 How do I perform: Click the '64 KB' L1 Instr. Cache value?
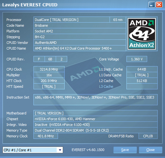coord(142,69)
